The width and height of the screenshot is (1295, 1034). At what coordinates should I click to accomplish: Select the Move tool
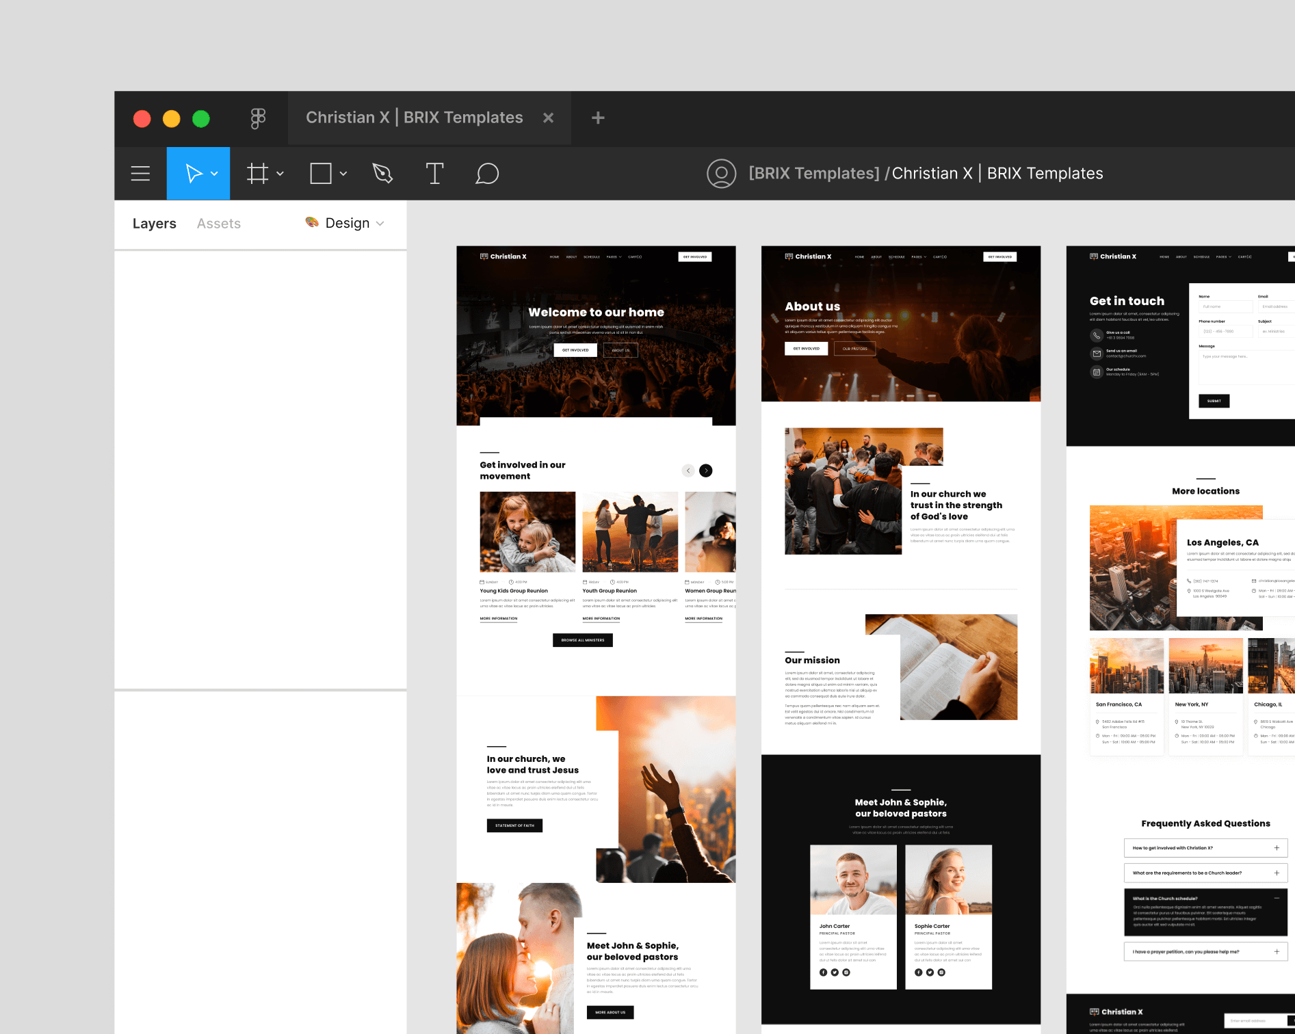click(x=195, y=173)
